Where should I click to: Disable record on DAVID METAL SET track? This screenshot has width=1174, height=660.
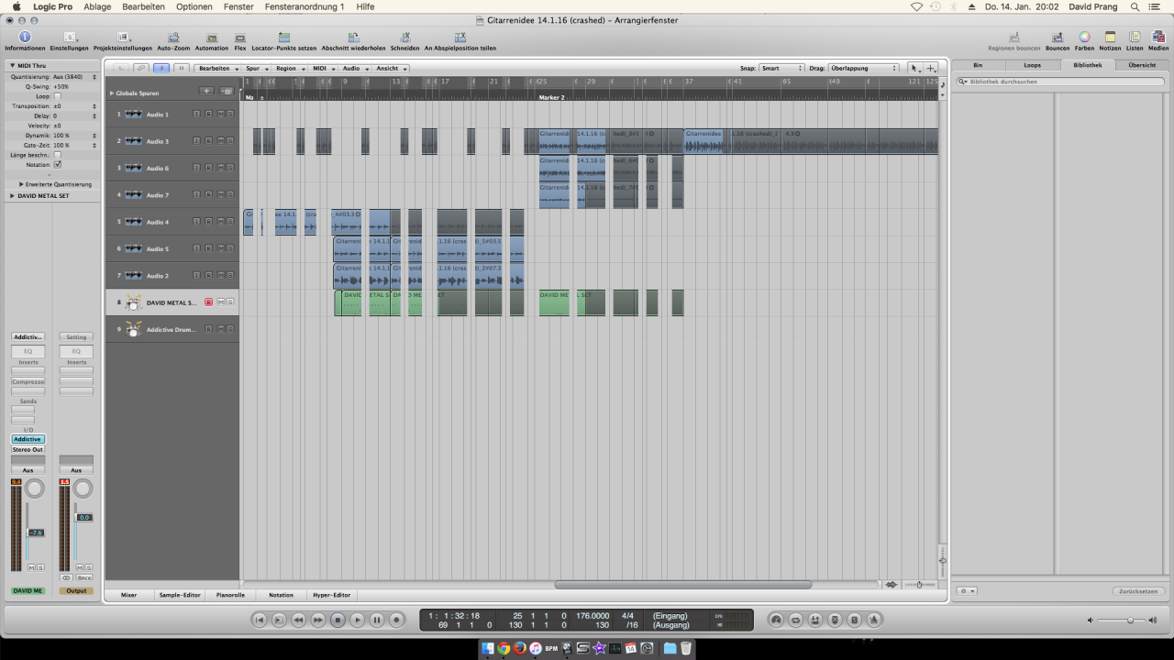208,302
